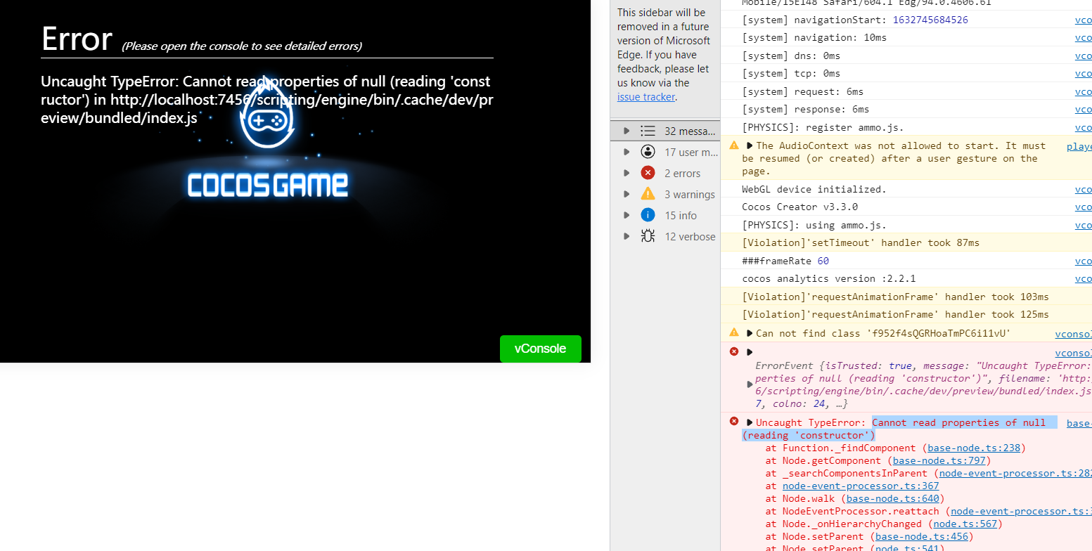Screen dimensions: 1092x551
Task: Click the 'at Function._findComponent' stack trace text
Action: click(x=841, y=448)
